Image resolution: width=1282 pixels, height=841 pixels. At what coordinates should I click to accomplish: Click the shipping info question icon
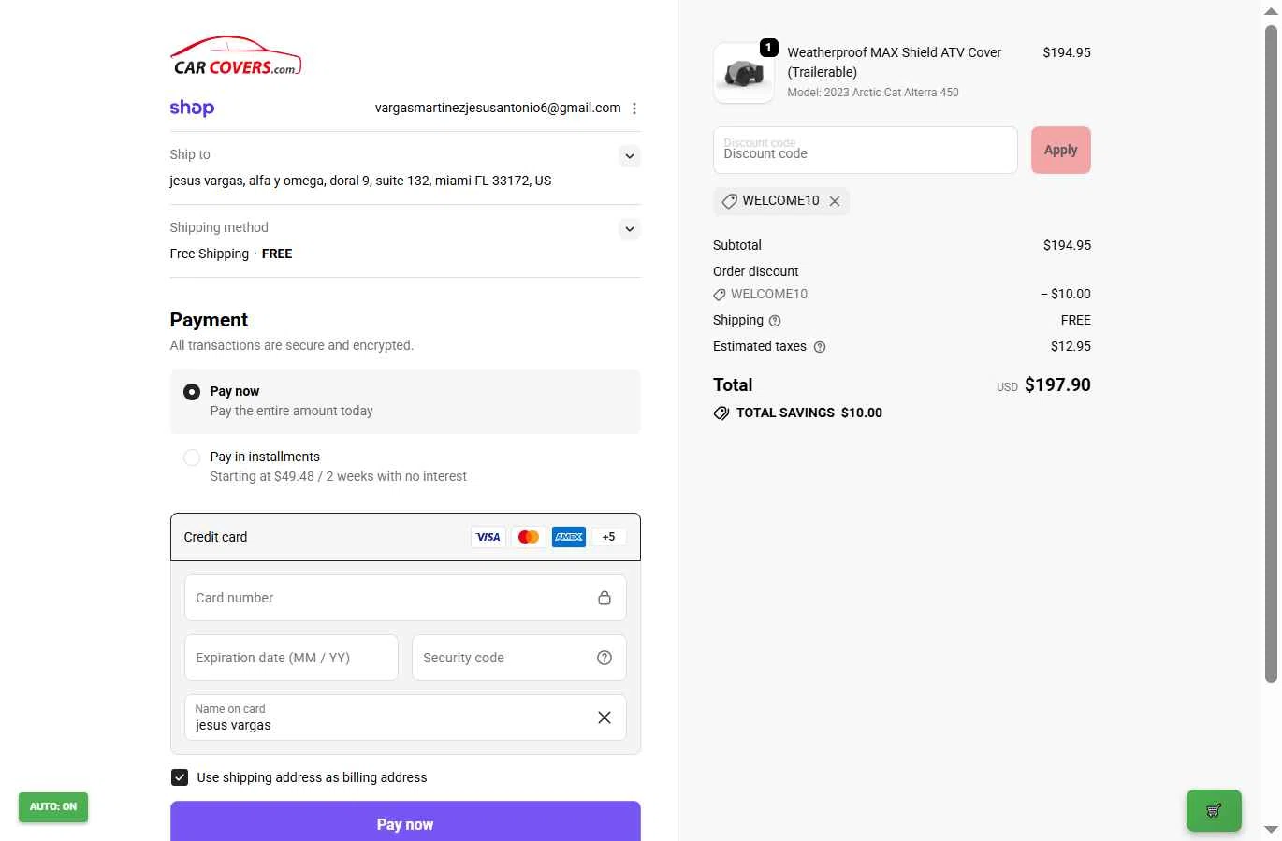click(775, 321)
